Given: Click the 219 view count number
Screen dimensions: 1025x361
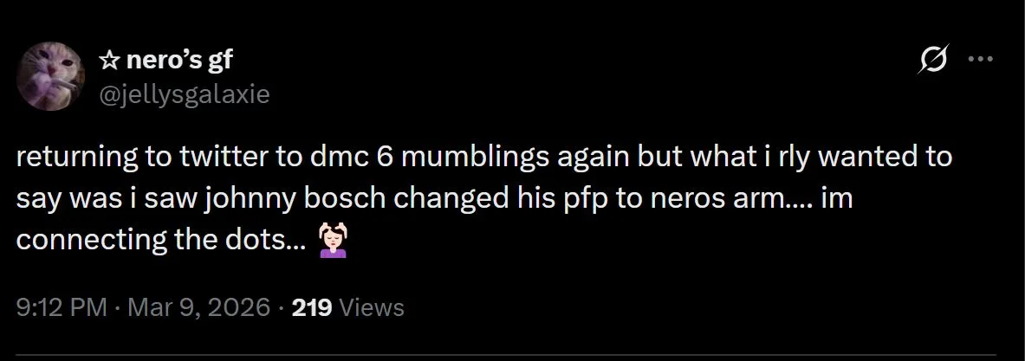Looking at the screenshot, I should [x=312, y=307].
